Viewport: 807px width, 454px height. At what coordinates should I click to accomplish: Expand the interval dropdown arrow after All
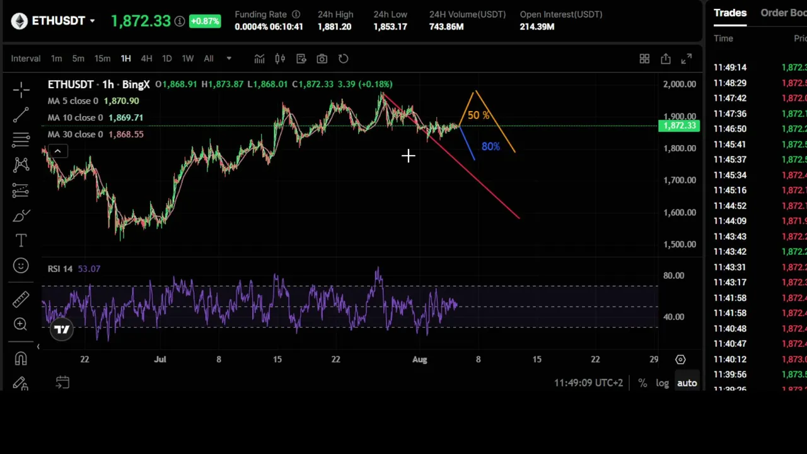click(x=229, y=59)
